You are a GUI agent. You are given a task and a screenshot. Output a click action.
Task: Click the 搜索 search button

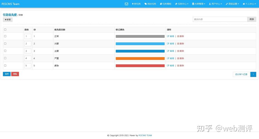251,19
